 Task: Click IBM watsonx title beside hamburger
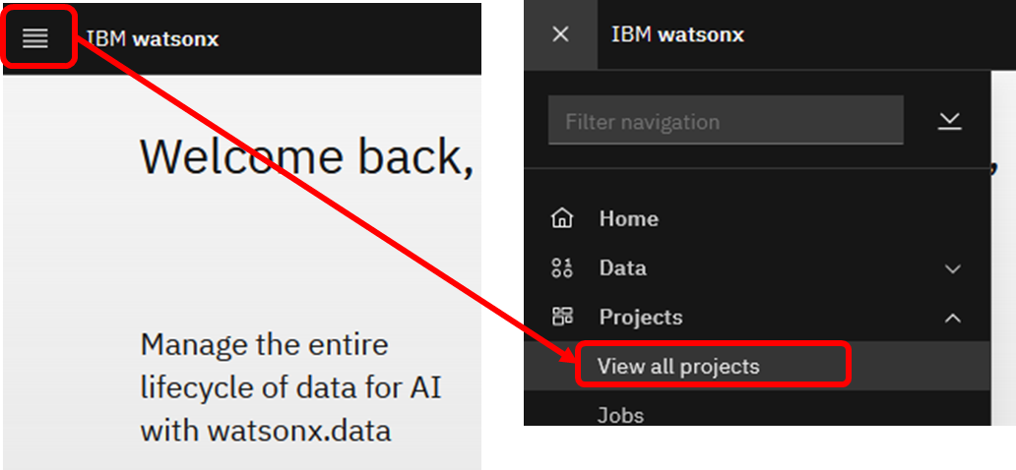pos(153,39)
